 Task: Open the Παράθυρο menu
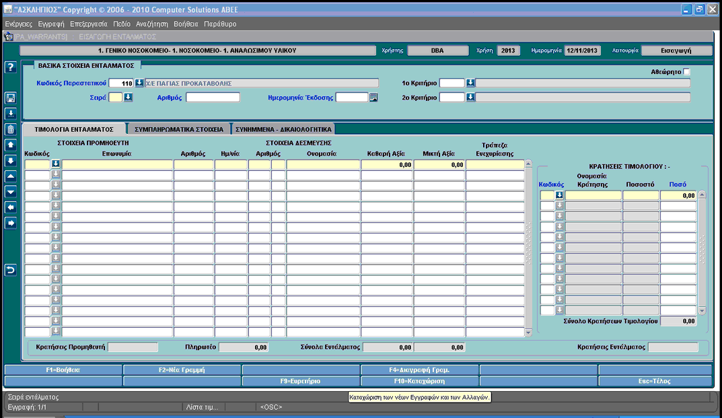pyautogui.click(x=220, y=24)
